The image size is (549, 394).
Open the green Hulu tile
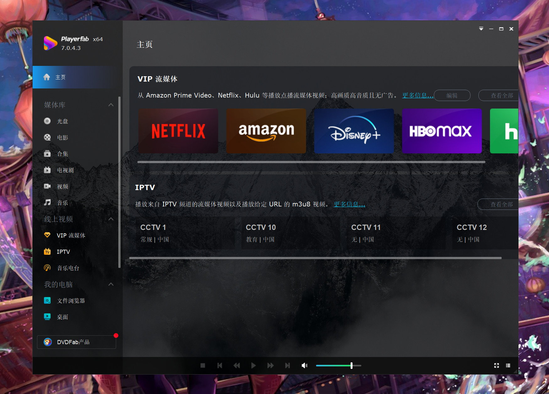504,131
